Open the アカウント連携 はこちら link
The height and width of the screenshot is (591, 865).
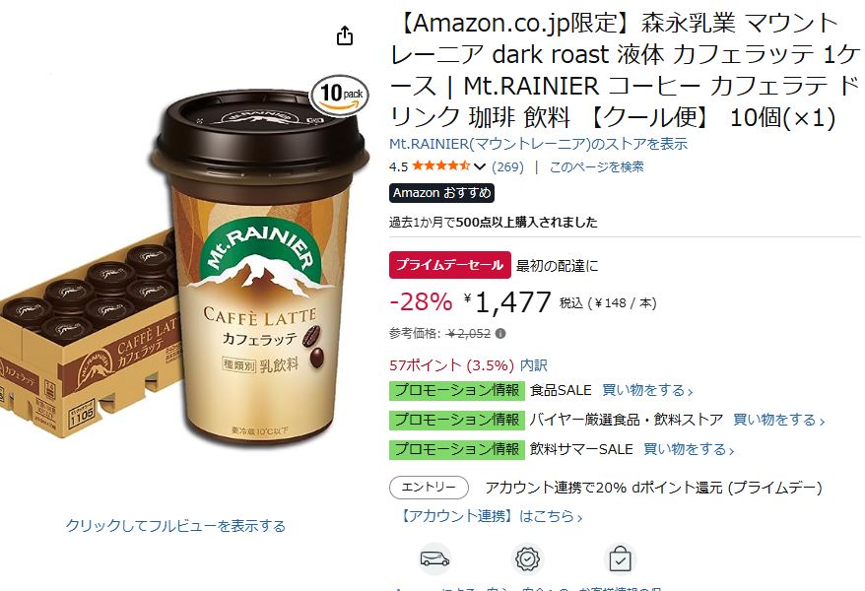(x=490, y=516)
